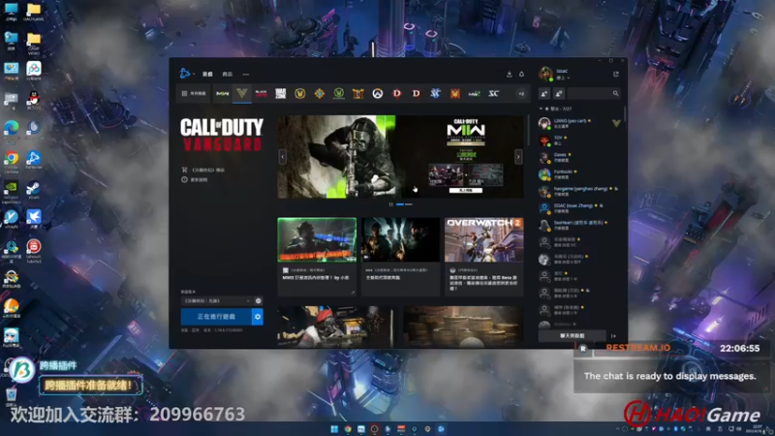775x436 pixels.
Task: Switch to the Games tab in Battle.net
Action: (x=207, y=75)
